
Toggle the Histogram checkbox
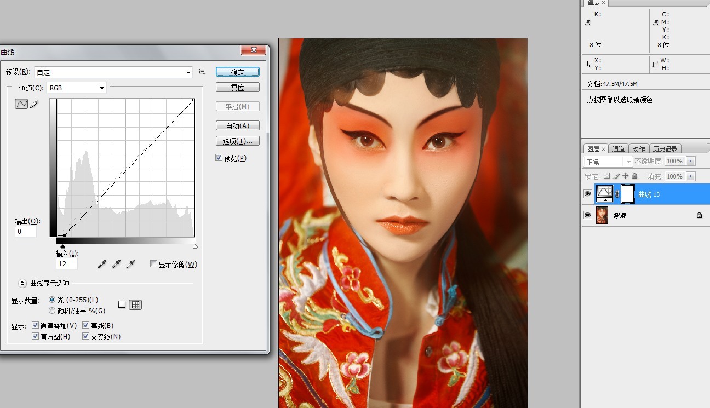(36, 336)
